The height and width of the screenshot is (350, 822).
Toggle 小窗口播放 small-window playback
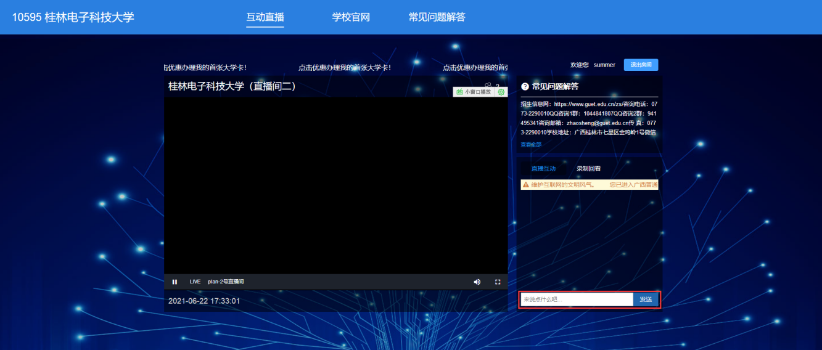coord(477,92)
